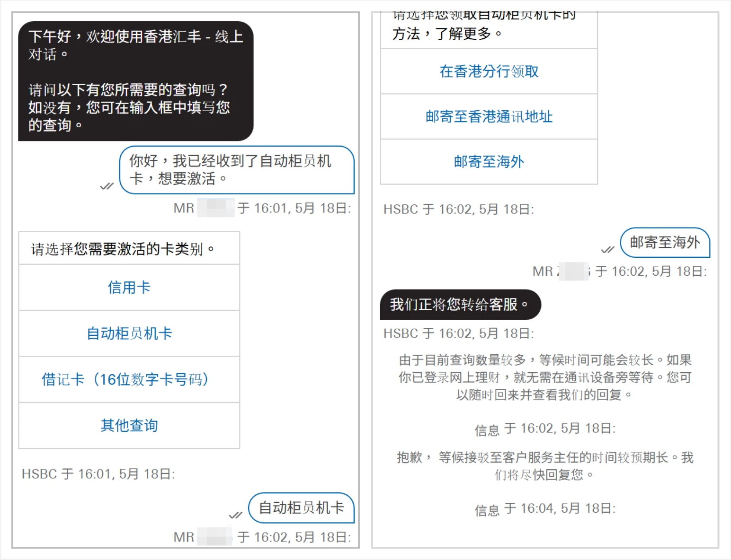The width and height of the screenshot is (731, 560).
Task: Select 邮寄至香港通讯地址 option
Action: [x=489, y=116]
